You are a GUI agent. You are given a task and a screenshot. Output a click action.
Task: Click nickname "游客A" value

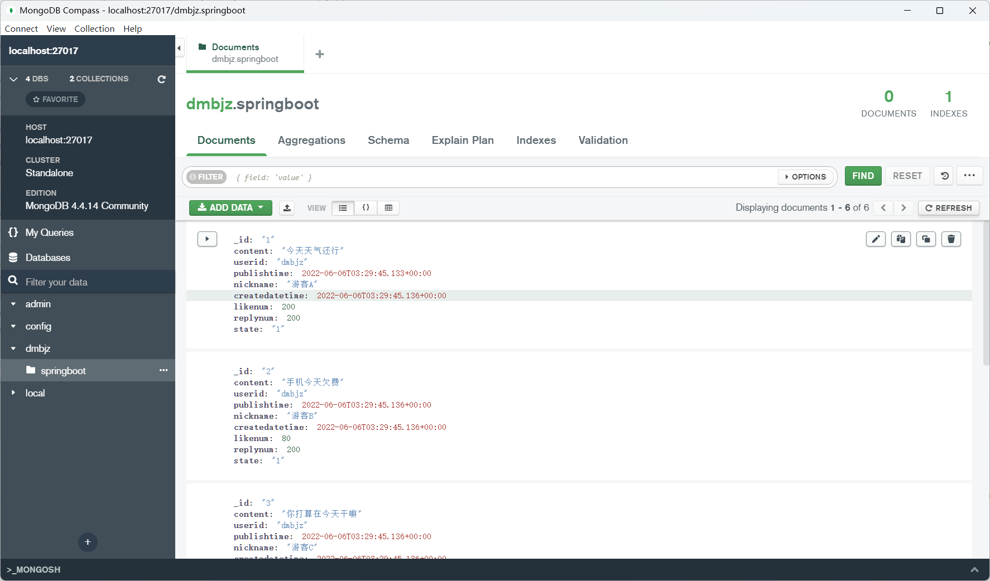(x=302, y=284)
